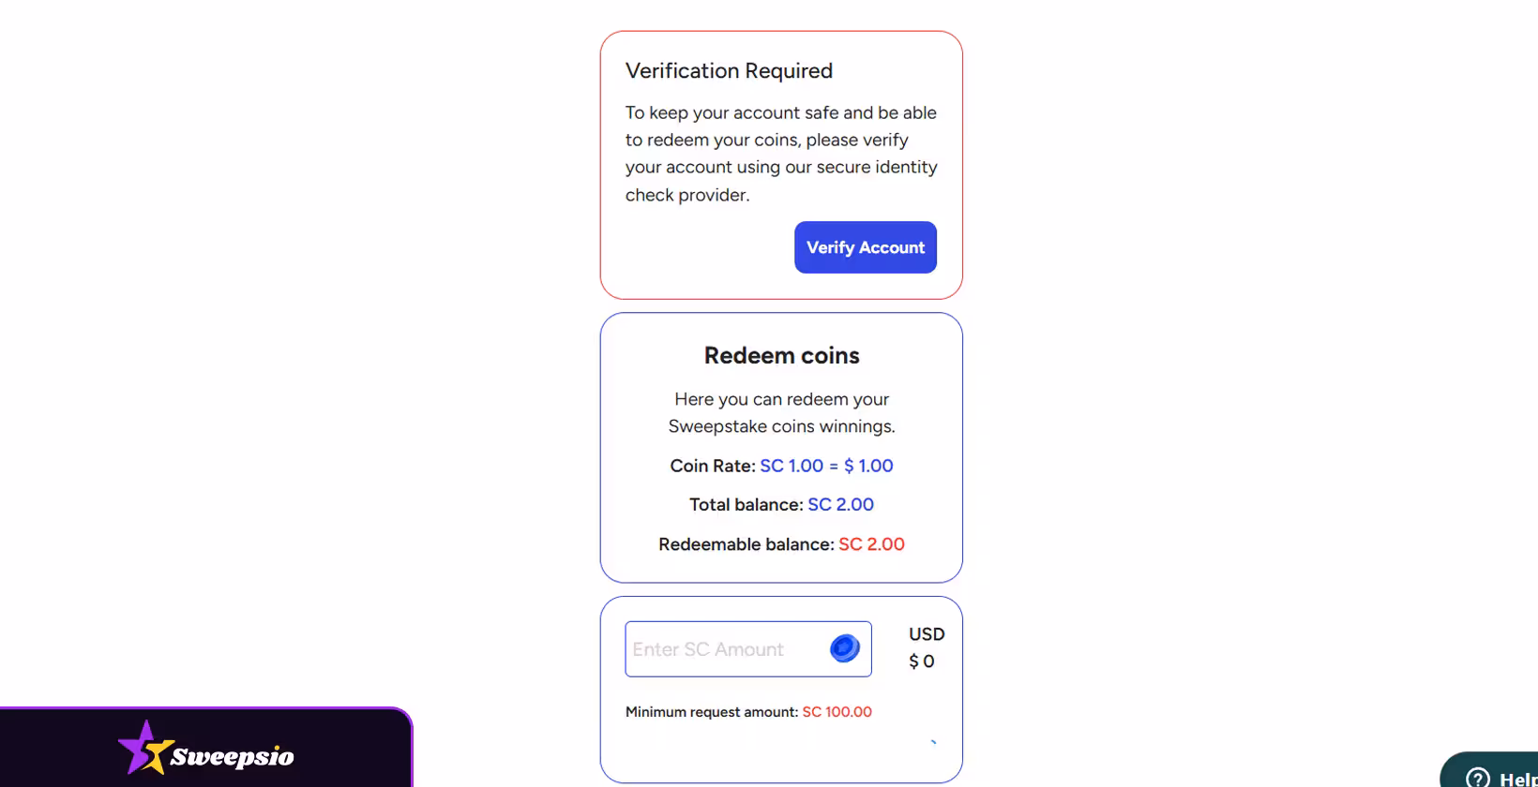Click the Coin Rate value SC 1.00 = $ 1.00
The width and height of the screenshot is (1538, 787).
(x=826, y=466)
